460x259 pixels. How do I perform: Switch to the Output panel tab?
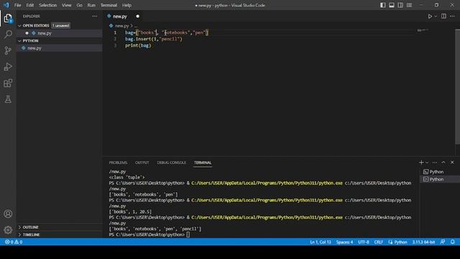(142, 163)
